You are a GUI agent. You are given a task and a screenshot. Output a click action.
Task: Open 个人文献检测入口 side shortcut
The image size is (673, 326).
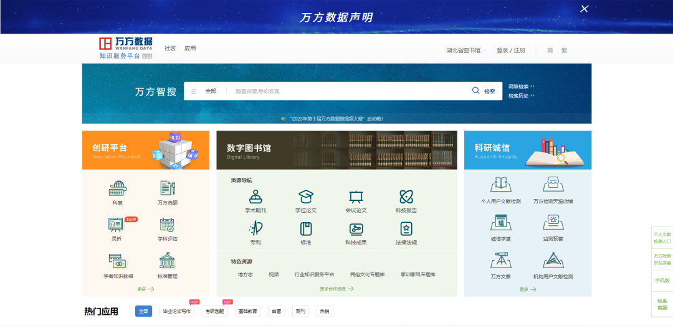(662, 238)
